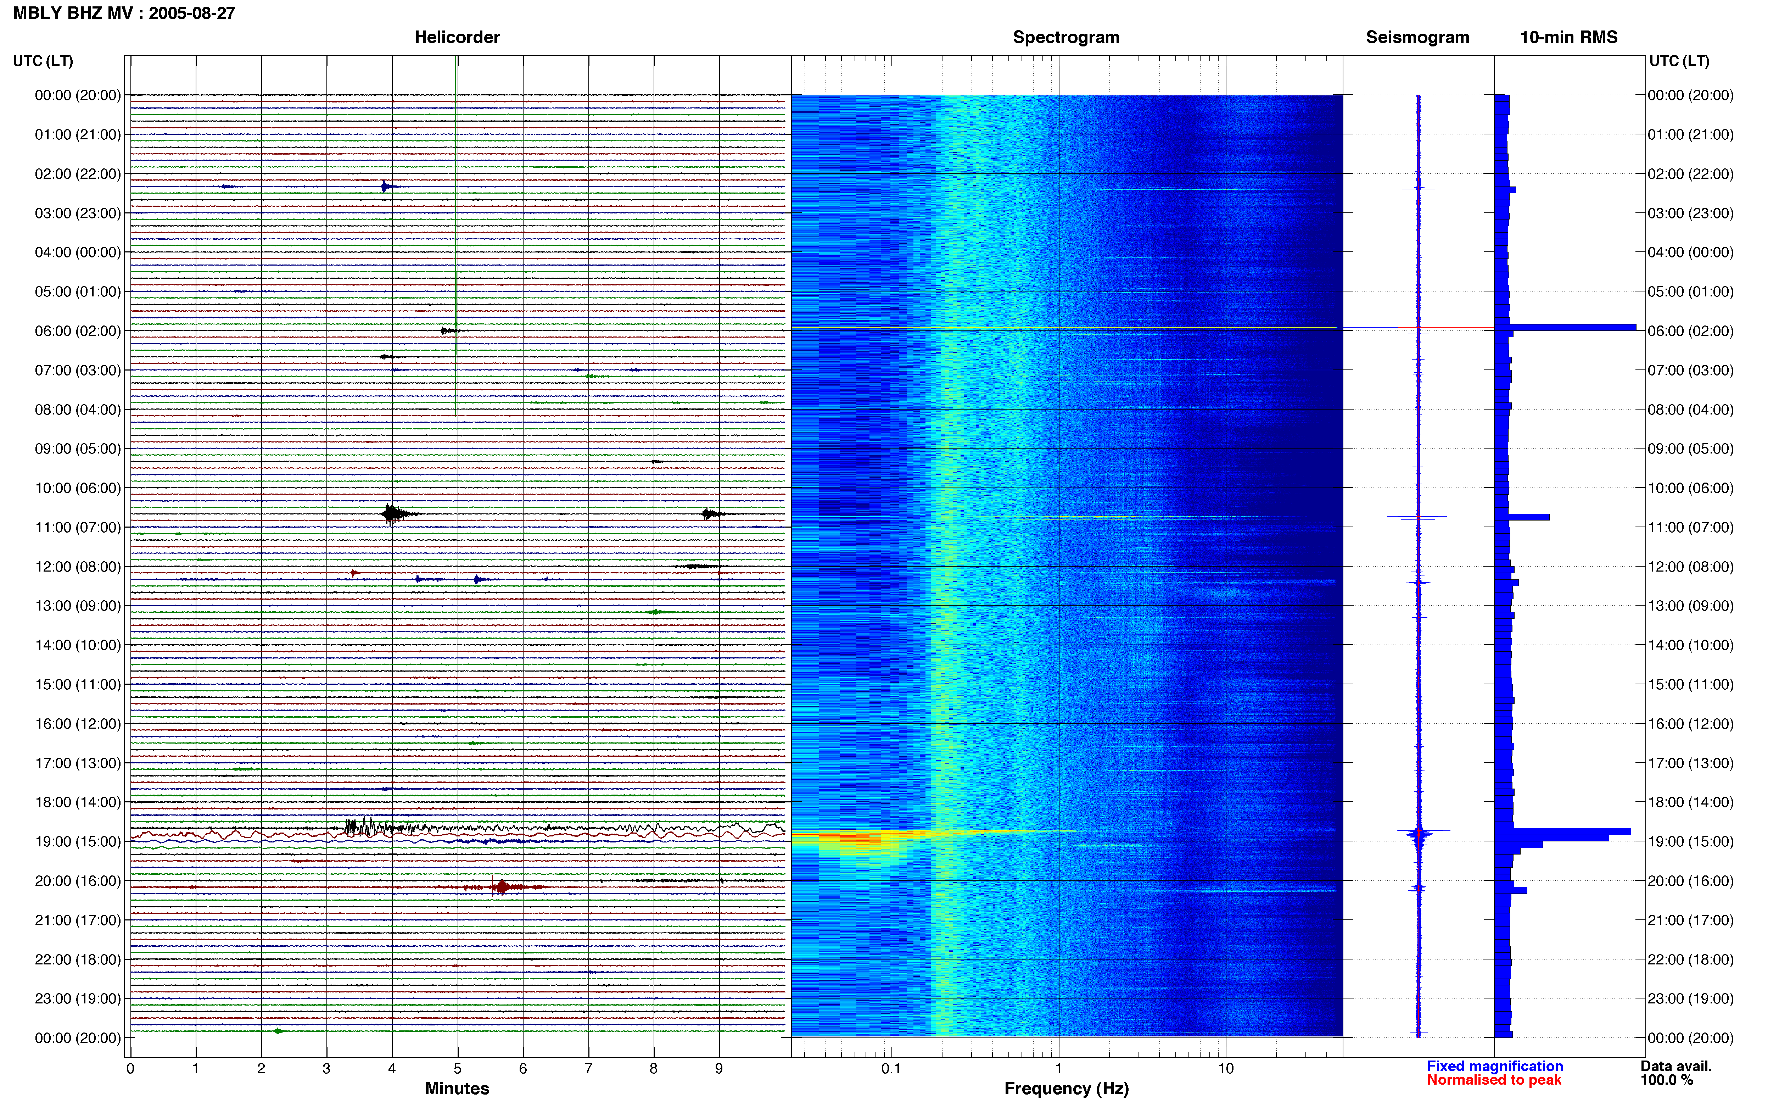This screenshot has height=1113, width=1779.
Task: Click the 'Spectrogram' panel heading
Action: pyautogui.click(x=1066, y=38)
